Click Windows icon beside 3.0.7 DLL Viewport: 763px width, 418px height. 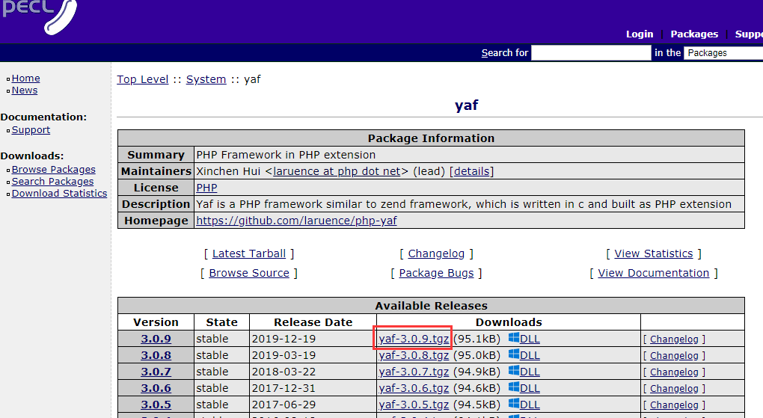click(x=513, y=371)
